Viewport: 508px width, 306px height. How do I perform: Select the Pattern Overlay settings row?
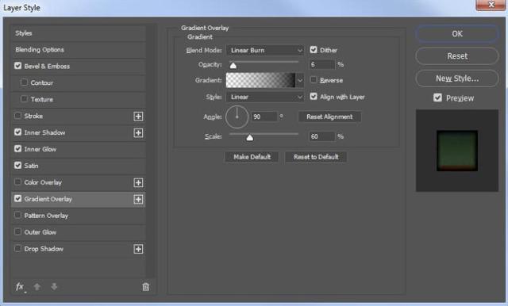click(78, 216)
